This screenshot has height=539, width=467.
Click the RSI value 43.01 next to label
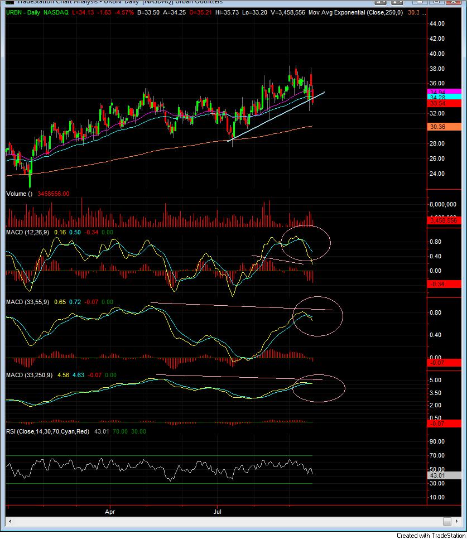(102, 431)
